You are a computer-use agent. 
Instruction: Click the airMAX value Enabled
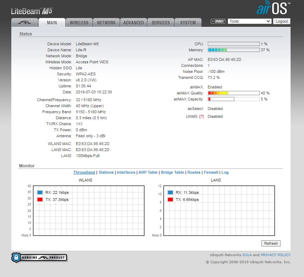pyautogui.click(x=215, y=87)
